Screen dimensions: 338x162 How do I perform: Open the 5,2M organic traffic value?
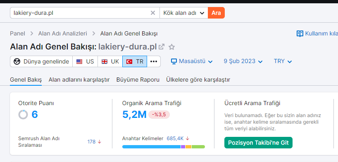(x=134, y=115)
